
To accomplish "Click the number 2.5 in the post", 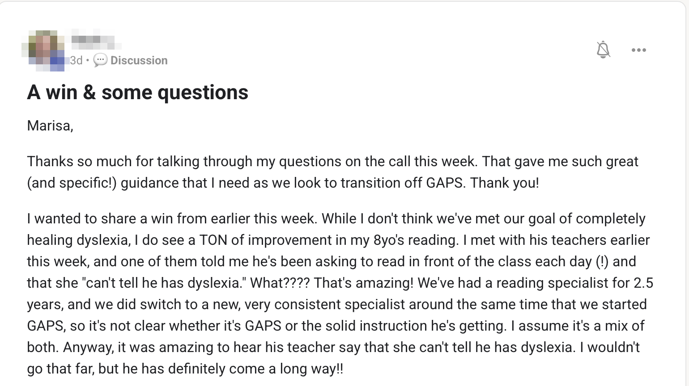I will [643, 283].
